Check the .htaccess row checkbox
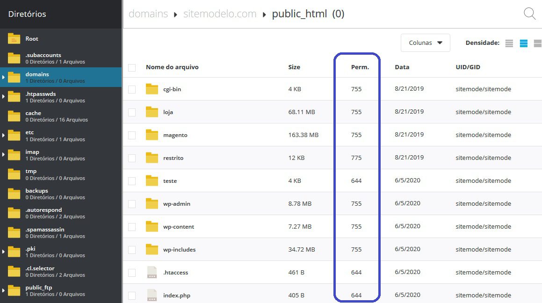The width and height of the screenshot is (542, 303). (132, 273)
